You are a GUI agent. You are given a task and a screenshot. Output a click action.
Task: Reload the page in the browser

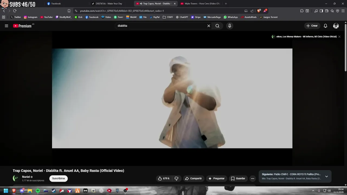(x=15, y=11)
